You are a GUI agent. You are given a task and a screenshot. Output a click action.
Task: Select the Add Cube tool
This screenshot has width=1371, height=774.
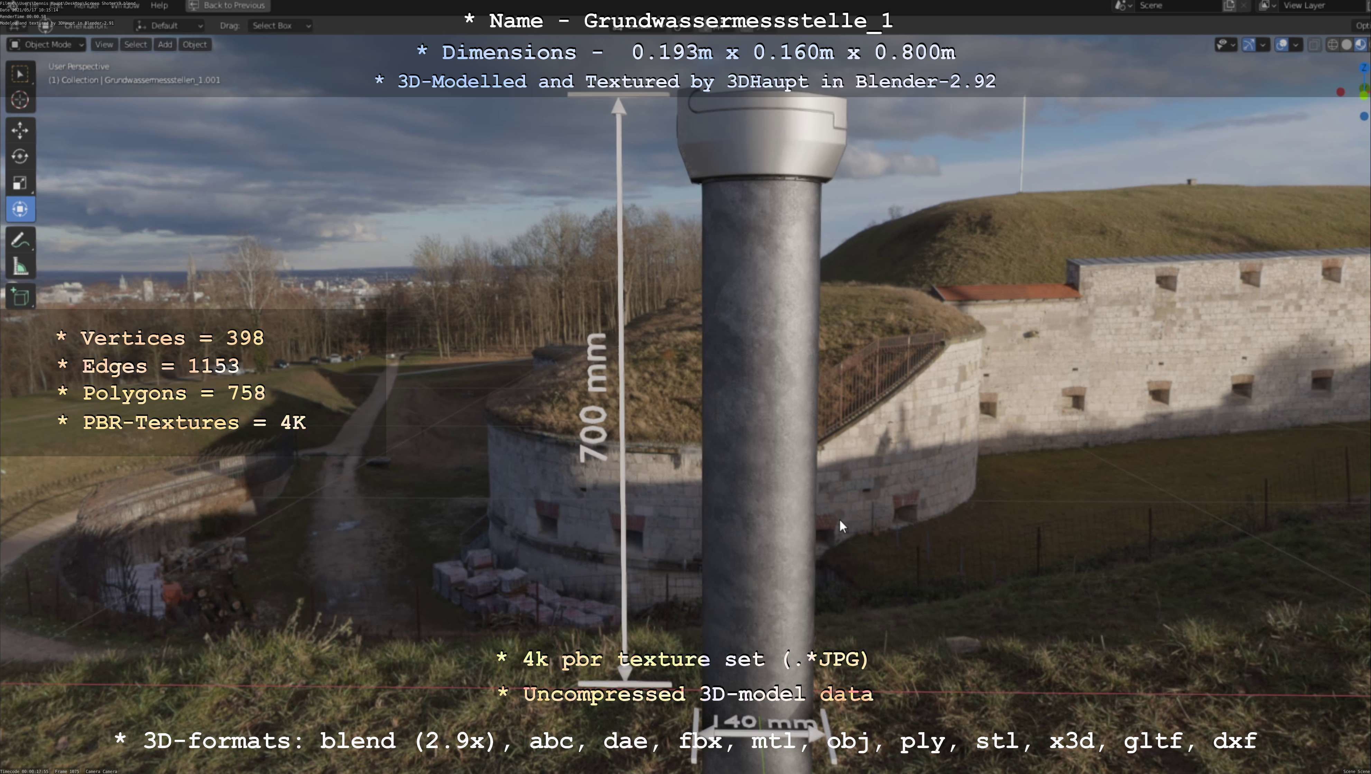point(20,296)
